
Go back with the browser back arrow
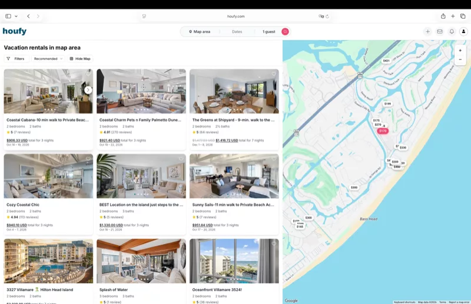(28, 16)
